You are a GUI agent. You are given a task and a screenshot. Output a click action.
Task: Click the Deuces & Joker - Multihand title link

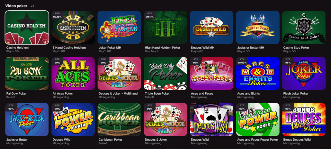118,94
